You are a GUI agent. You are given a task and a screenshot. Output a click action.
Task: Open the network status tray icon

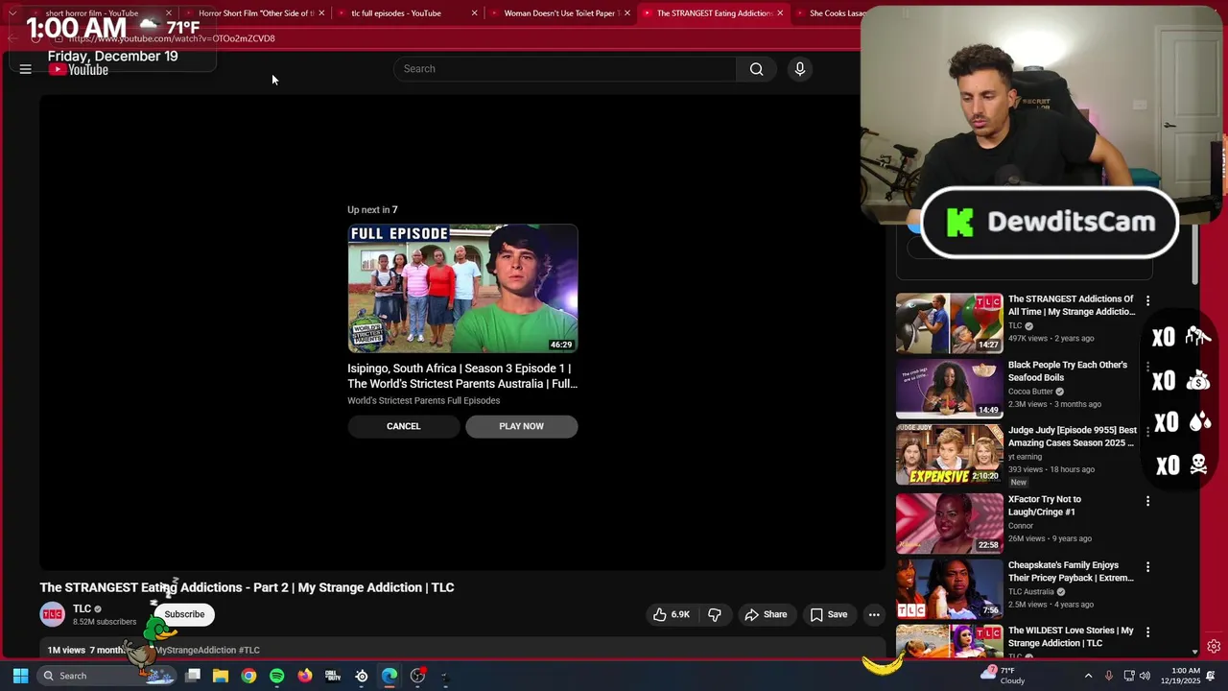1129,676
